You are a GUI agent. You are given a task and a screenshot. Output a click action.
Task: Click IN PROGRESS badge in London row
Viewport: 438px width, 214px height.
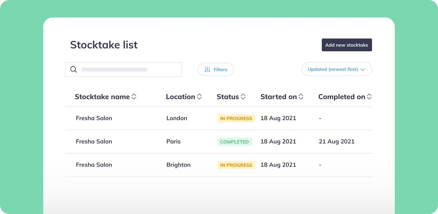click(236, 118)
